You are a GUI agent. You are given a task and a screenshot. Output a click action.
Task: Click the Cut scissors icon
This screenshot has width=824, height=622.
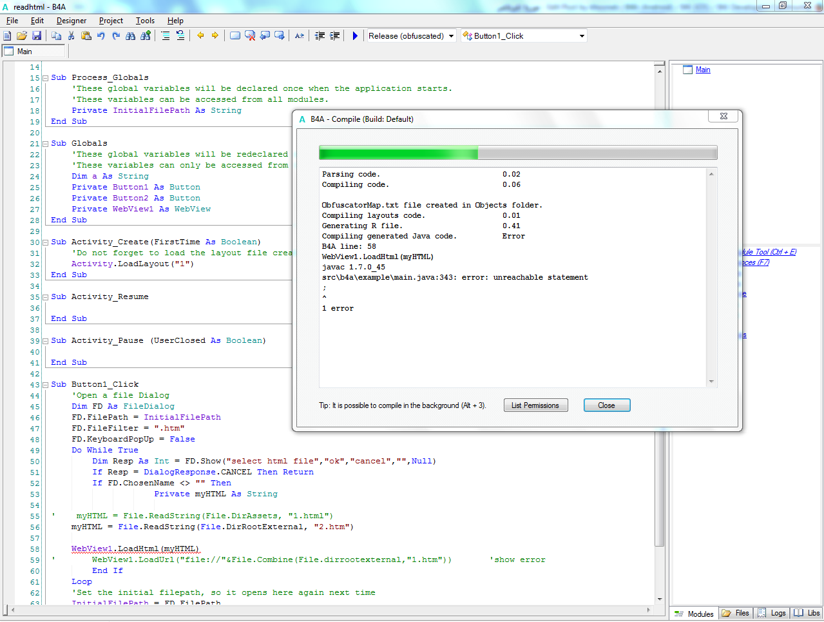coord(72,36)
